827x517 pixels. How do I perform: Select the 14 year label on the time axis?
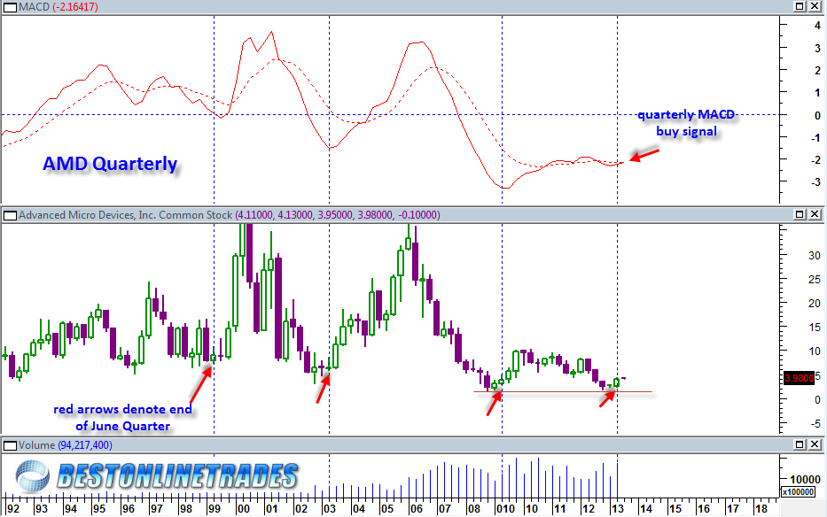click(645, 509)
